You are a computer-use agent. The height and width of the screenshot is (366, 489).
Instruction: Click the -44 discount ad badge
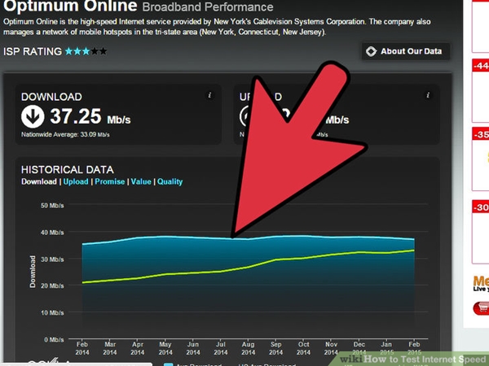pos(481,66)
